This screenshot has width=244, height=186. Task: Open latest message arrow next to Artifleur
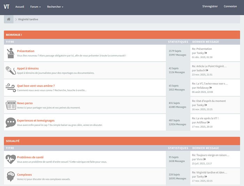click(208, 122)
